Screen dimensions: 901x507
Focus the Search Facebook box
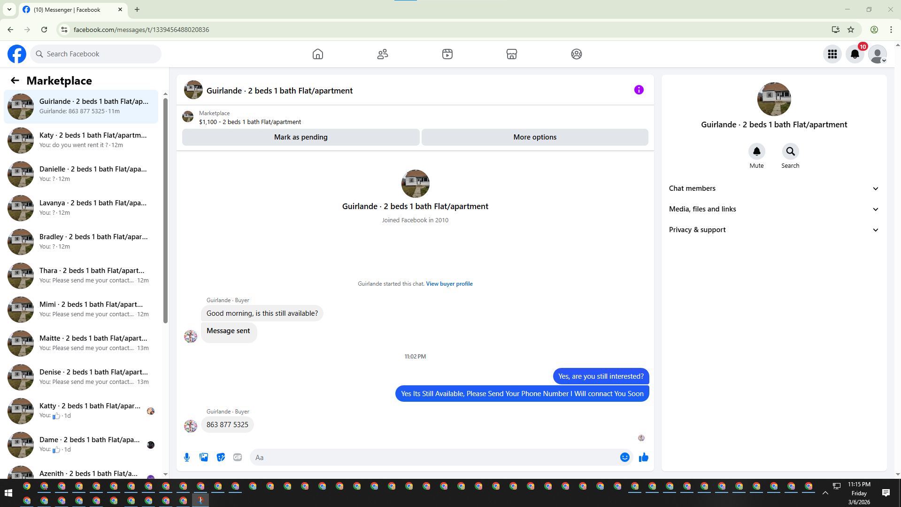coord(96,54)
